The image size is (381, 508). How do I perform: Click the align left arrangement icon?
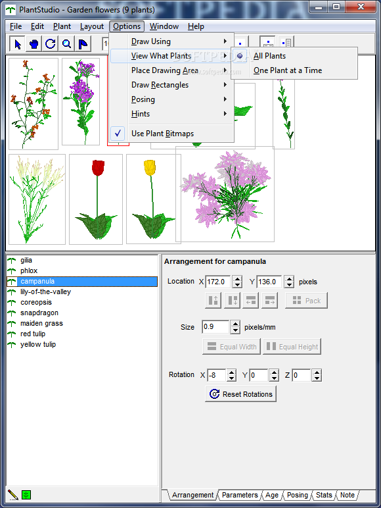[251, 300]
